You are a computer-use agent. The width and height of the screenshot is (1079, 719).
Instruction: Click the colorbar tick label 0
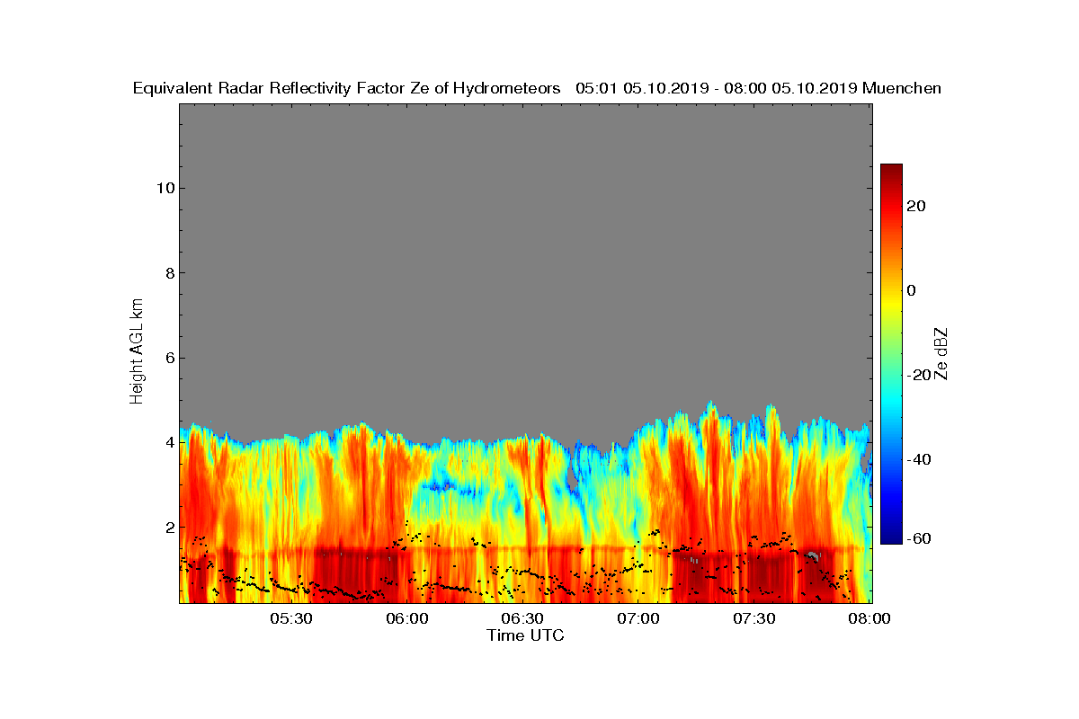[x=912, y=290]
